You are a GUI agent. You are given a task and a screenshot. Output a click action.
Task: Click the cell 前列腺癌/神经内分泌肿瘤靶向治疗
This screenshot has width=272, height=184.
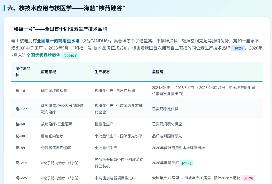pos(62,109)
